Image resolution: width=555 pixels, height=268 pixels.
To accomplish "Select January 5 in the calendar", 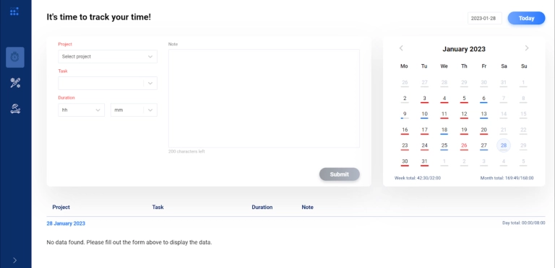I will [x=464, y=99].
